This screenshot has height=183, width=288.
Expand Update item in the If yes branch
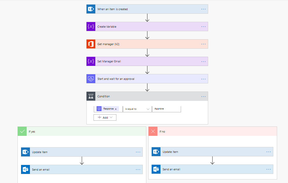(x=82, y=152)
